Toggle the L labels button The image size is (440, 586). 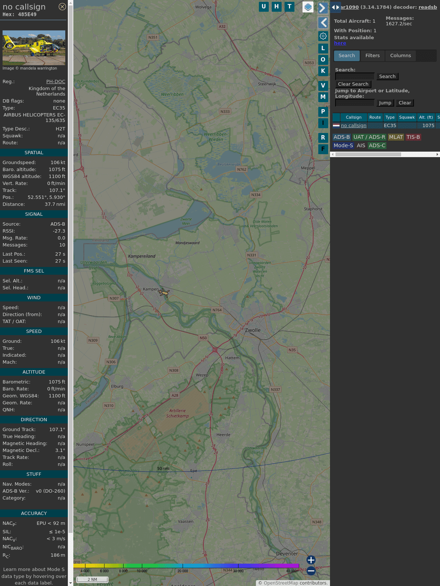[323, 48]
